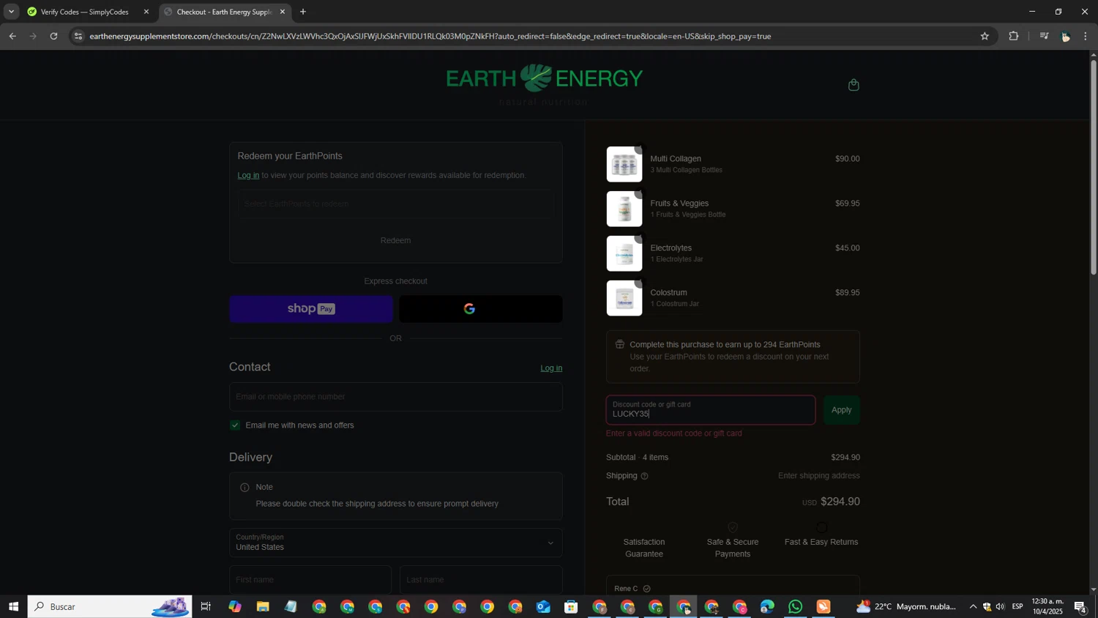Click the shipping info question mark icon
The width and height of the screenshot is (1098, 618).
click(x=644, y=476)
